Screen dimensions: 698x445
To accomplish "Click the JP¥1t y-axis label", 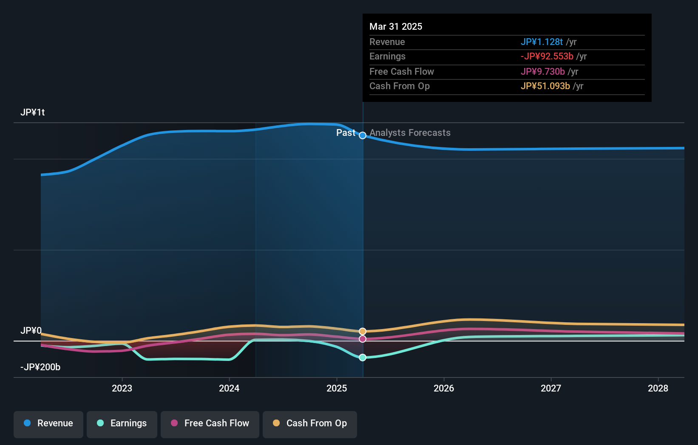I will (x=33, y=112).
